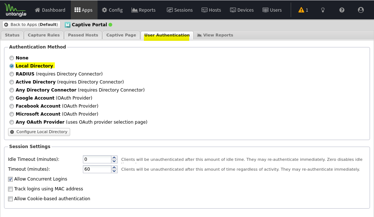Enable Allow Cookie-based authentication
The image size is (374, 217).
point(10,199)
